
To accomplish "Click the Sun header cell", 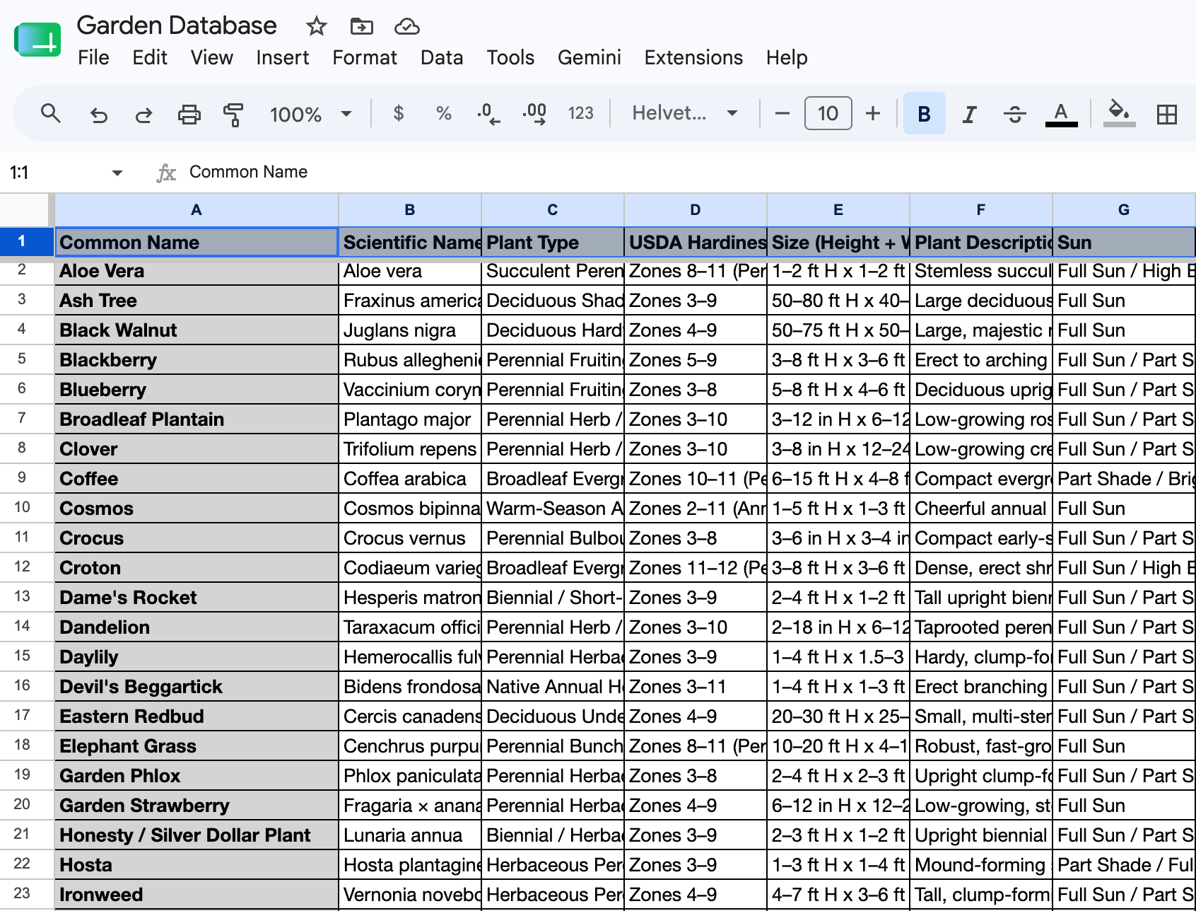I will tap(1124, 243).
